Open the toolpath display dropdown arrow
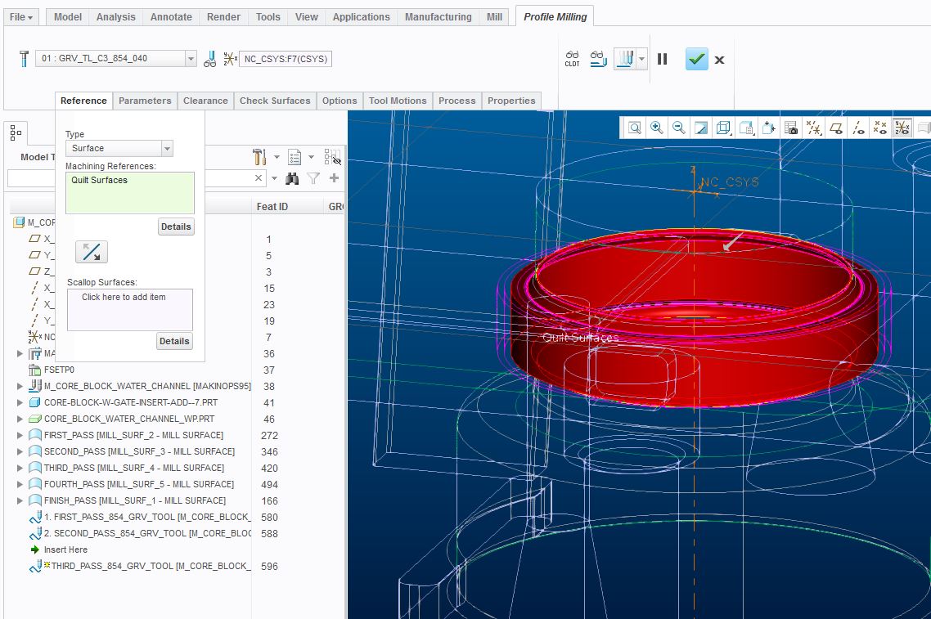 642,59
